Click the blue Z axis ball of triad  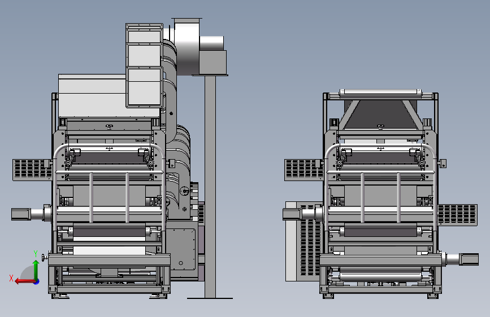click(x=37, y=281)
